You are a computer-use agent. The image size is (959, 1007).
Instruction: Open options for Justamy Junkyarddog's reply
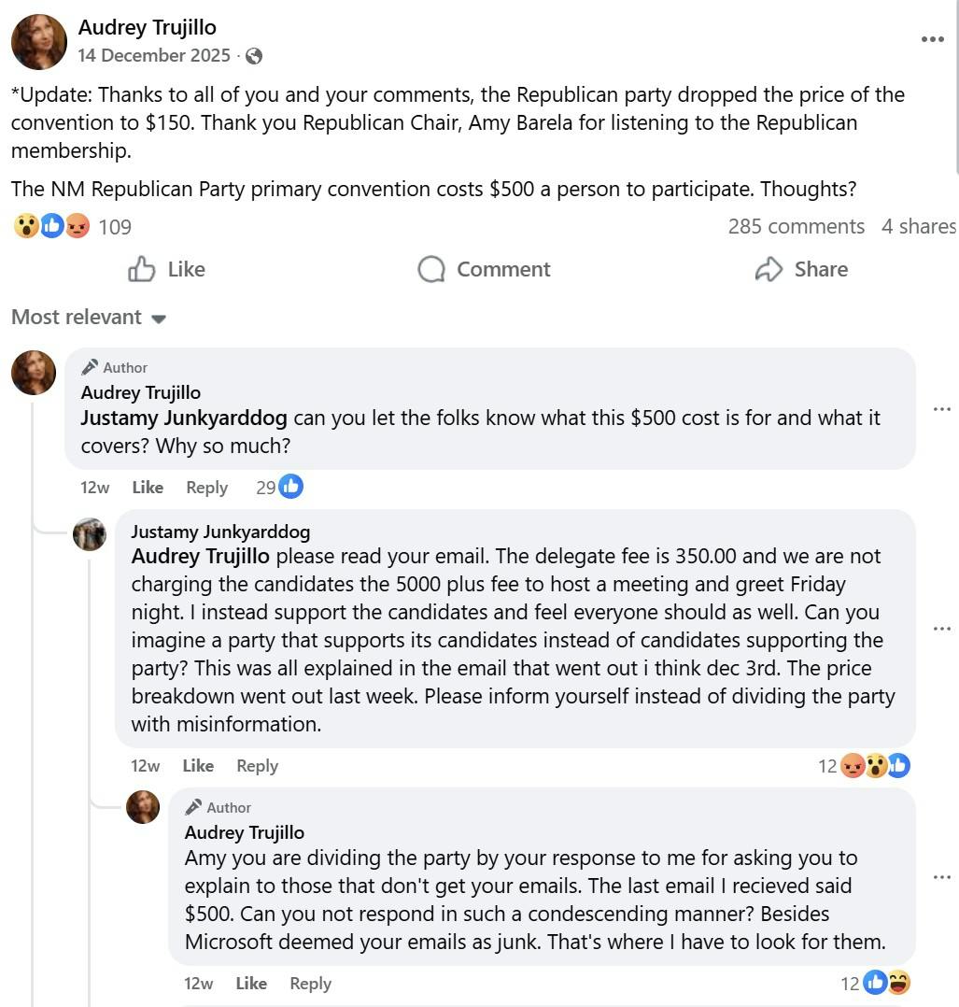tap(941, 629)
